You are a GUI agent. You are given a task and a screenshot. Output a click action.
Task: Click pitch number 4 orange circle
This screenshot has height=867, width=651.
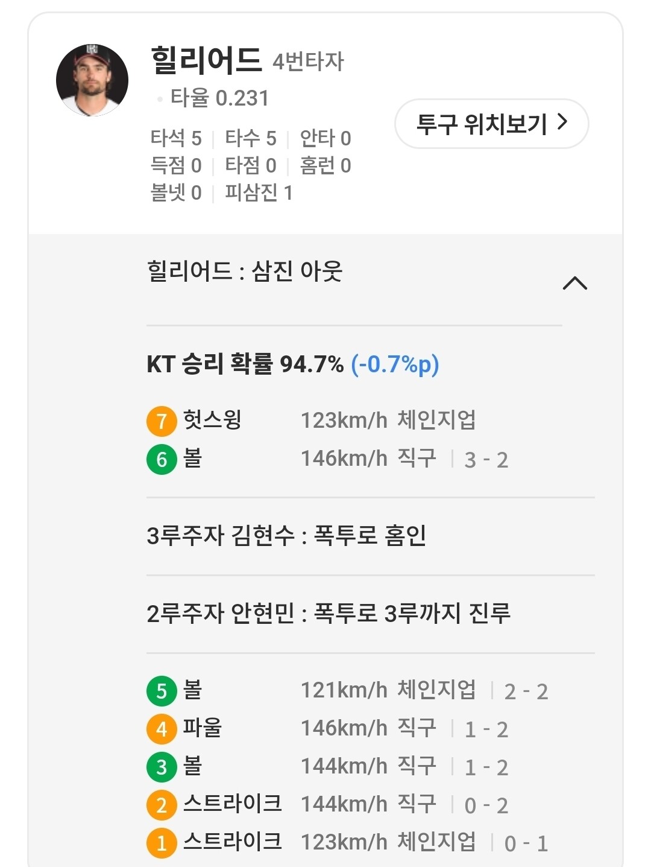point(162,729)
